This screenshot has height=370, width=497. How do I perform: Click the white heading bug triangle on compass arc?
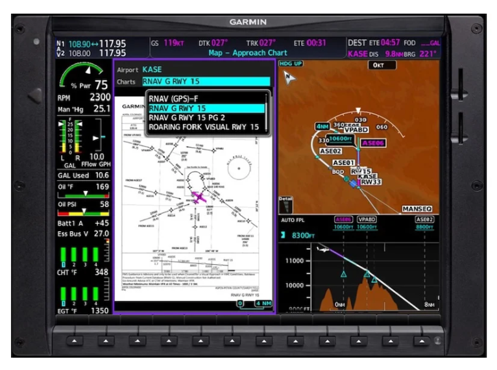pos(358,110)
